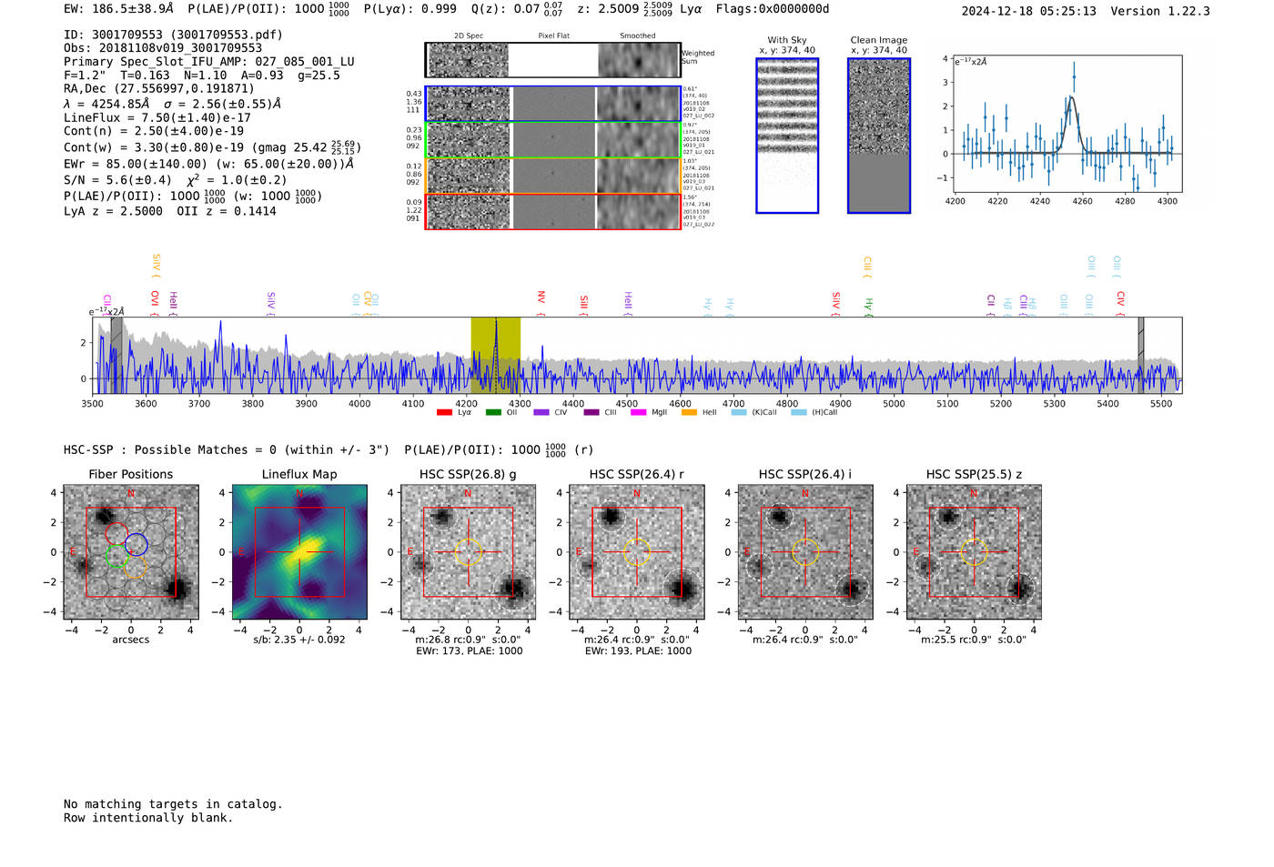Open the HSC SSP(25.5) z cutout

(x=974, y=552)
